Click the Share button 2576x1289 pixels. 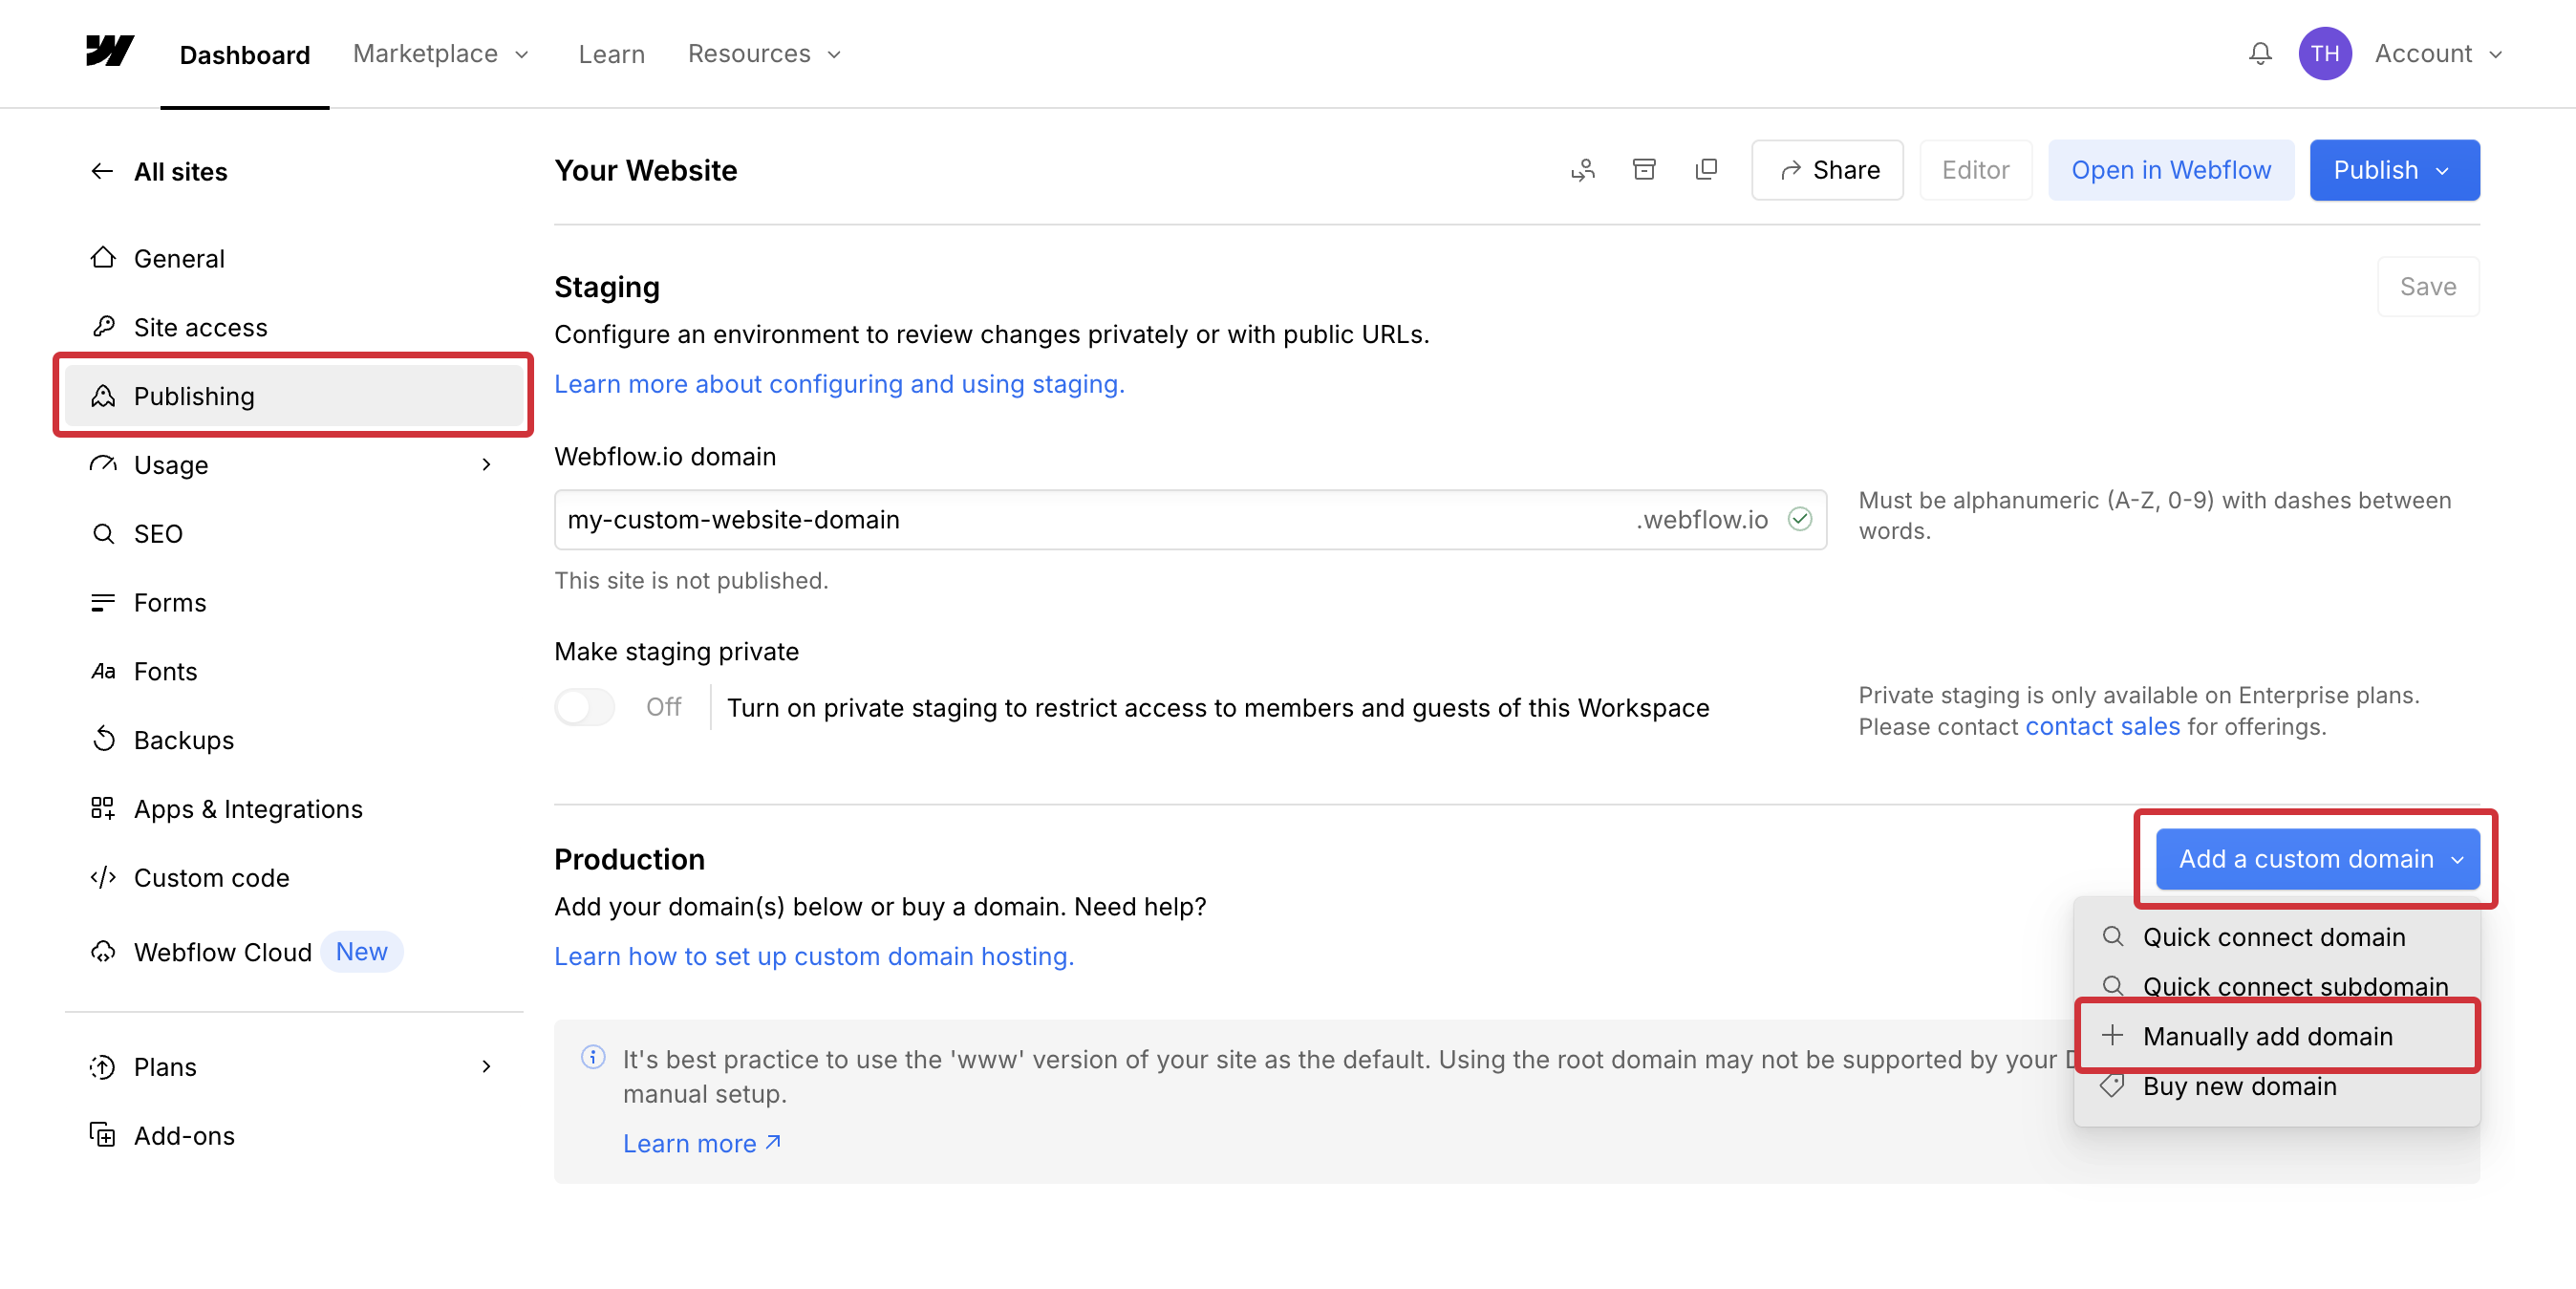(1827, 170)
